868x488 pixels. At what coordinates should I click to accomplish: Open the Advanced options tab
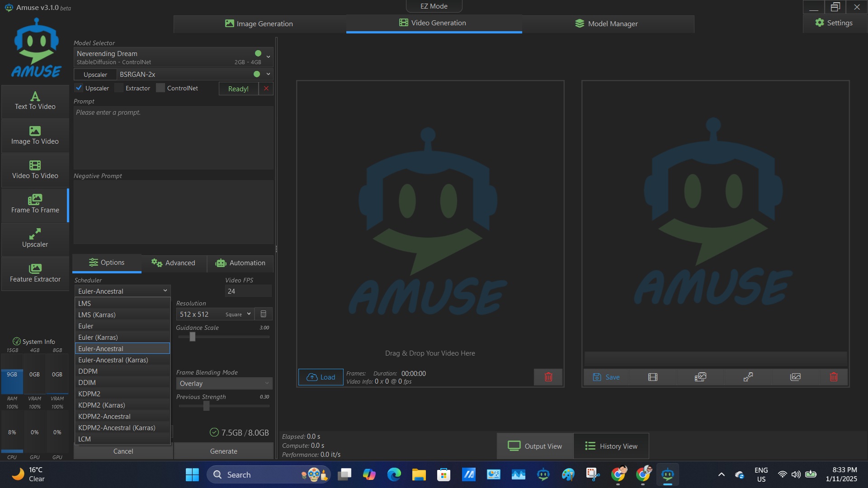(174, 263)
